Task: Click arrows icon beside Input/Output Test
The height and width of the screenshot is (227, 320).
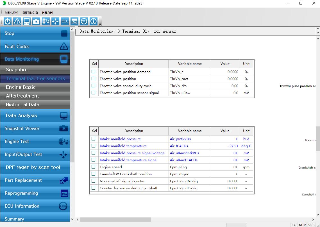Action: click(63, 155)
